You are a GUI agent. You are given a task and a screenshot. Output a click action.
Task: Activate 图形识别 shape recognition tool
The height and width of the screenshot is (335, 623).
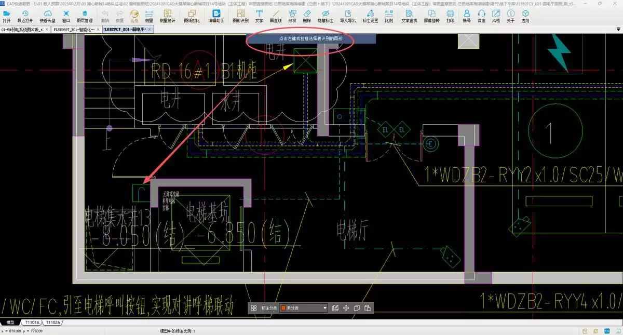tap(240, 16)
